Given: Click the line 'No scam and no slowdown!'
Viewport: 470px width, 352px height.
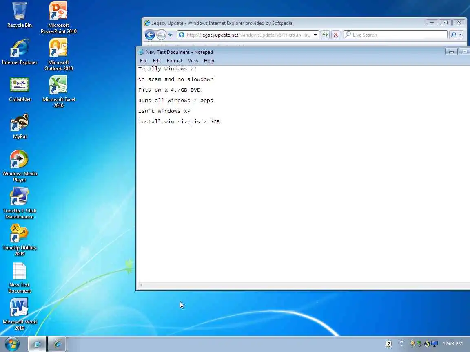Looking at the screenshot, I should tap(177, 79).
